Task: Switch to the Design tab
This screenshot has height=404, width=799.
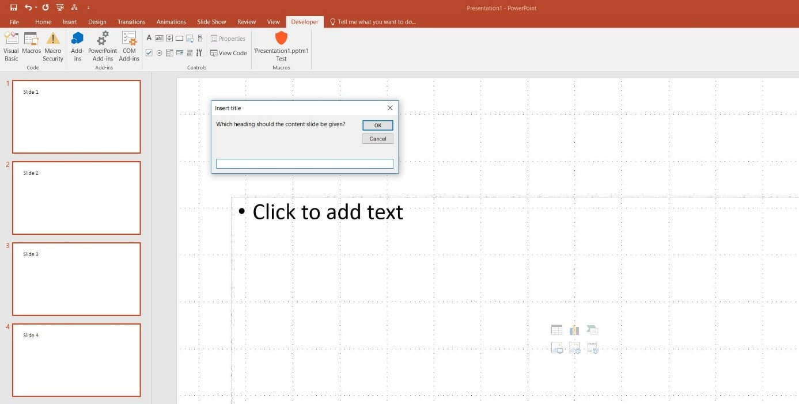Action: 97,22
